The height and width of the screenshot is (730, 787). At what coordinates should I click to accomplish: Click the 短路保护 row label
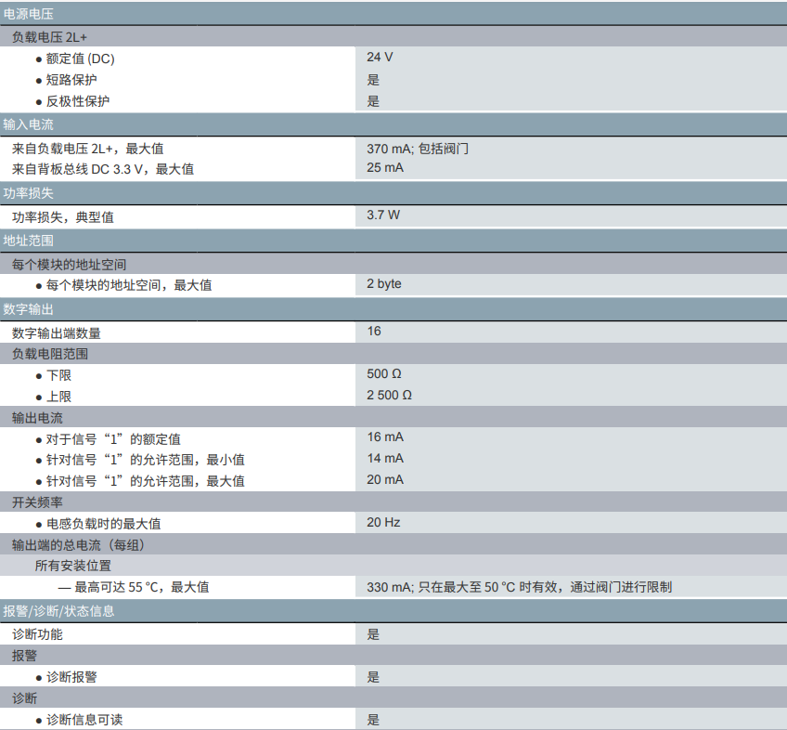pyautogui.click(x=71, y=80)
